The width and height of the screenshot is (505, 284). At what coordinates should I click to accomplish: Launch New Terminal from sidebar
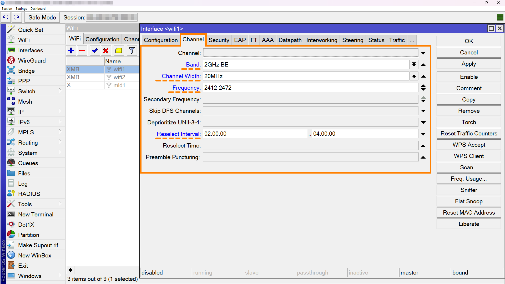[36, 214]
